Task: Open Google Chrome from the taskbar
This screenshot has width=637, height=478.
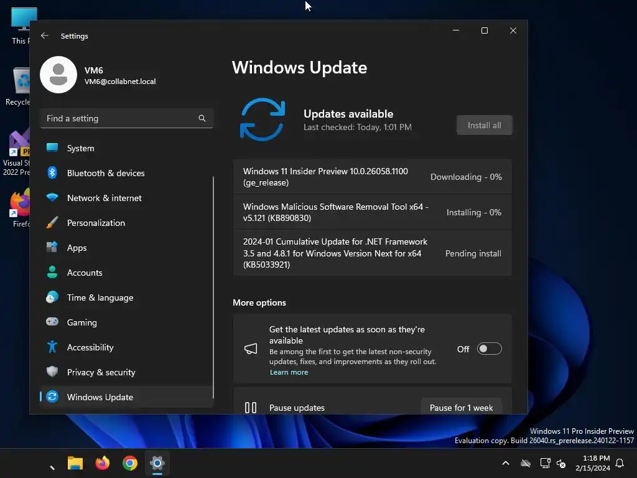Action: [x=130, y=463]
